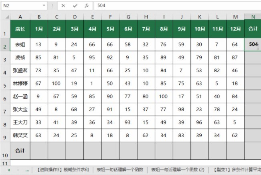Select the 12月 header cell
Image resolution: width=261 pixels, height=175 pixels.
tap(235, 29)
